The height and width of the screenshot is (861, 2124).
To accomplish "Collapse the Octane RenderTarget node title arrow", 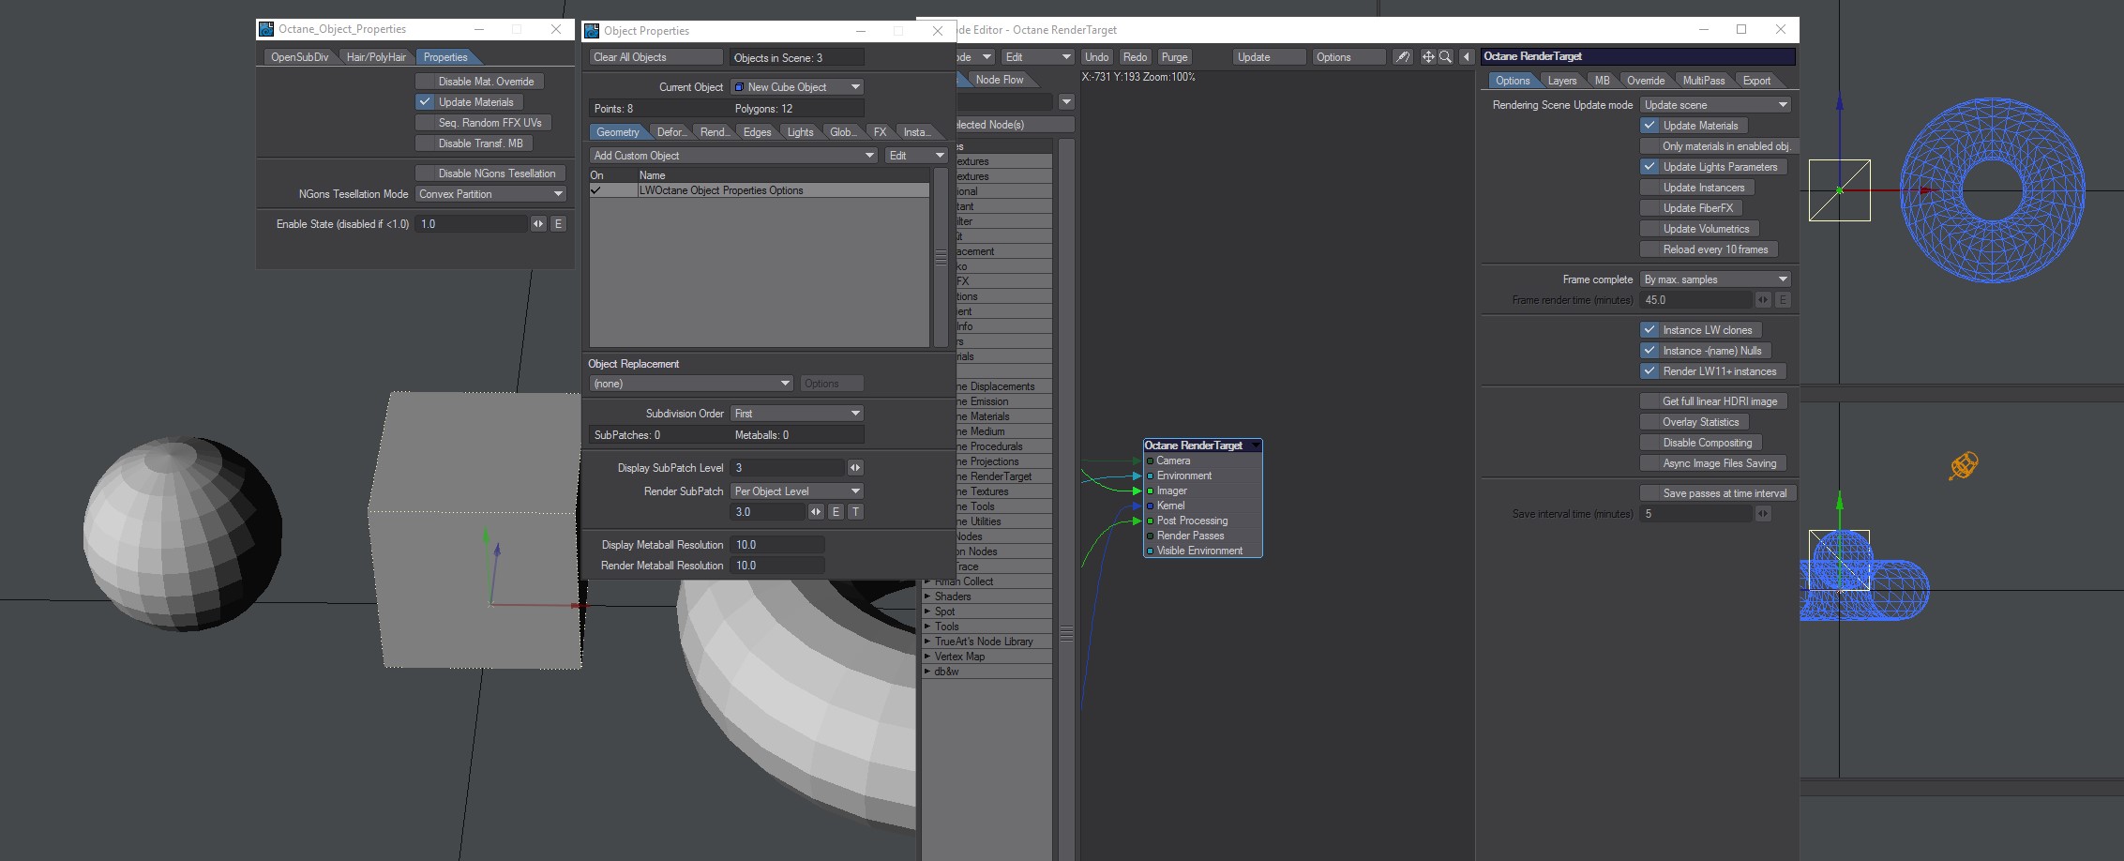I will pyautogui.click(x=1256, y=446).
